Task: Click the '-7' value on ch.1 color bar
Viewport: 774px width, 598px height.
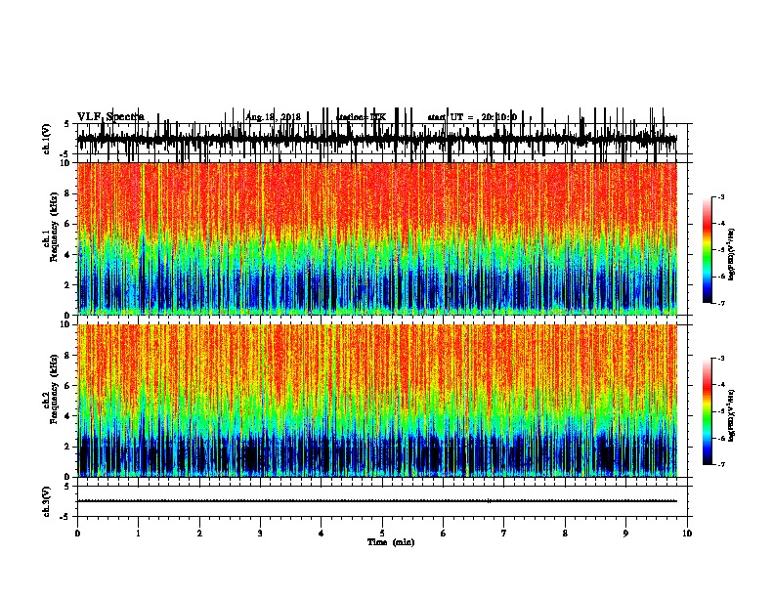Action: [721, 303]
